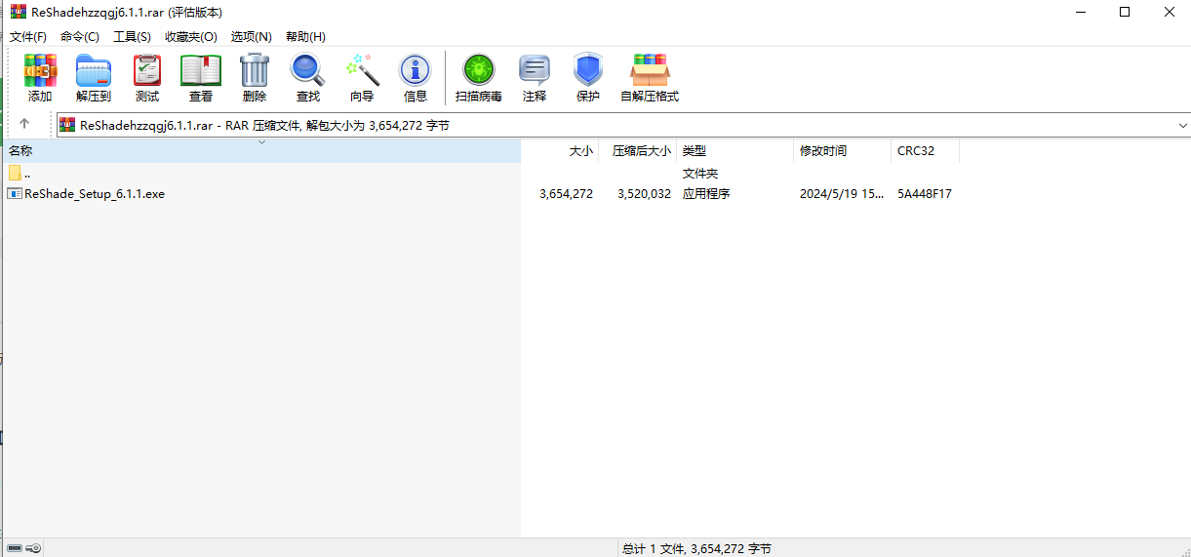The height and width of the screenshot is (557, 1191).
Task: Click the CRC value 5A448F17
Action: pyautogui.click(x=925, y=194)
